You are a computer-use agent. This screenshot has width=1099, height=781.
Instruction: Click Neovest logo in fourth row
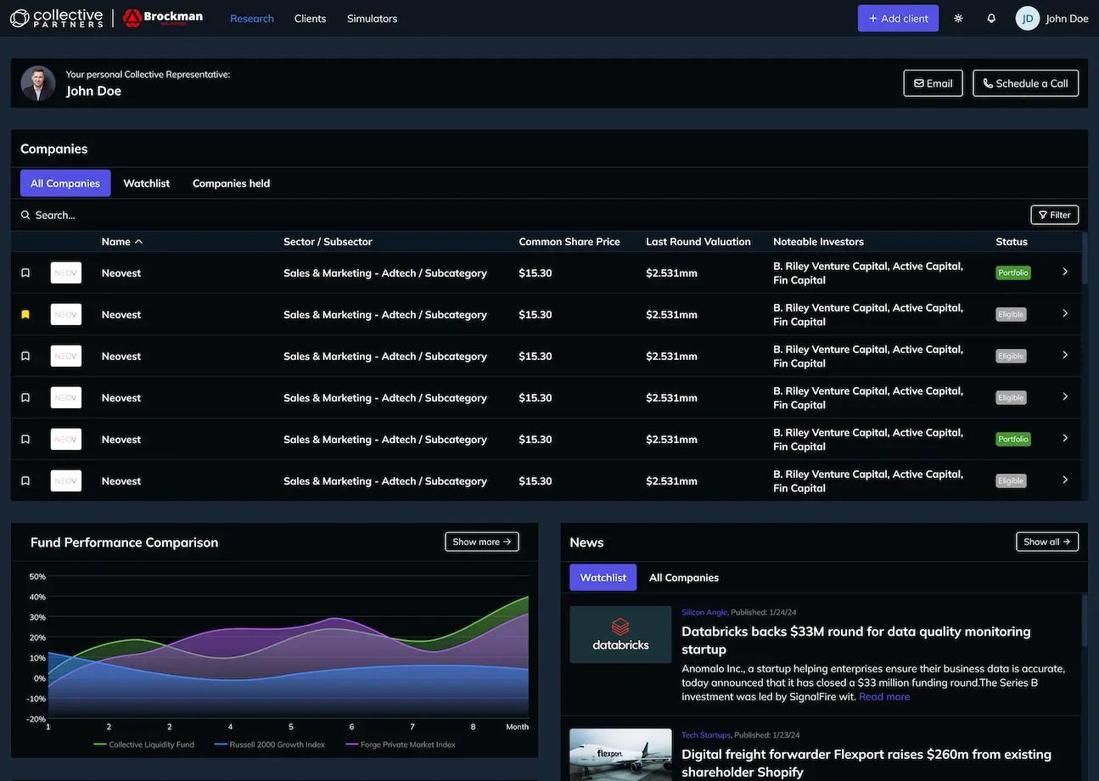point(66,397)
